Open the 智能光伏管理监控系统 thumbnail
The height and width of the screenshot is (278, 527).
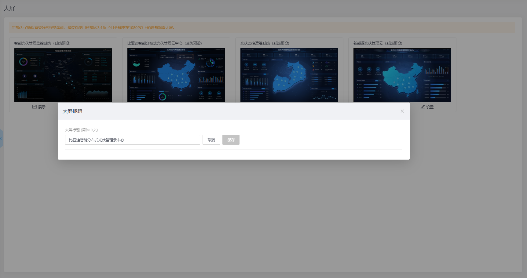point(63,75)
